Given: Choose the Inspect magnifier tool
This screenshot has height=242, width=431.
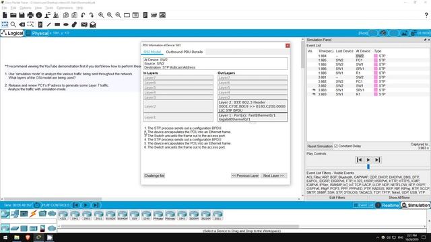Looking at the screenshot, I should (13, 24).
